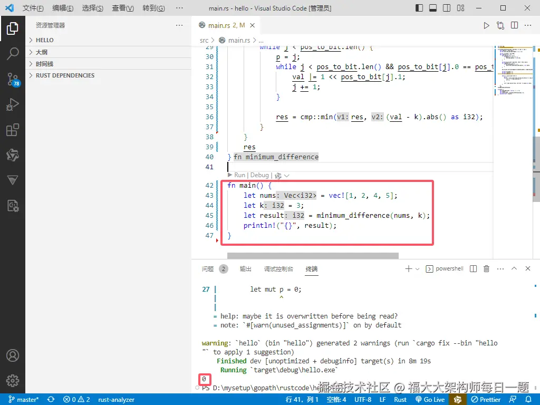
Task: Close the bottom panel
Action: pos(527,268)
